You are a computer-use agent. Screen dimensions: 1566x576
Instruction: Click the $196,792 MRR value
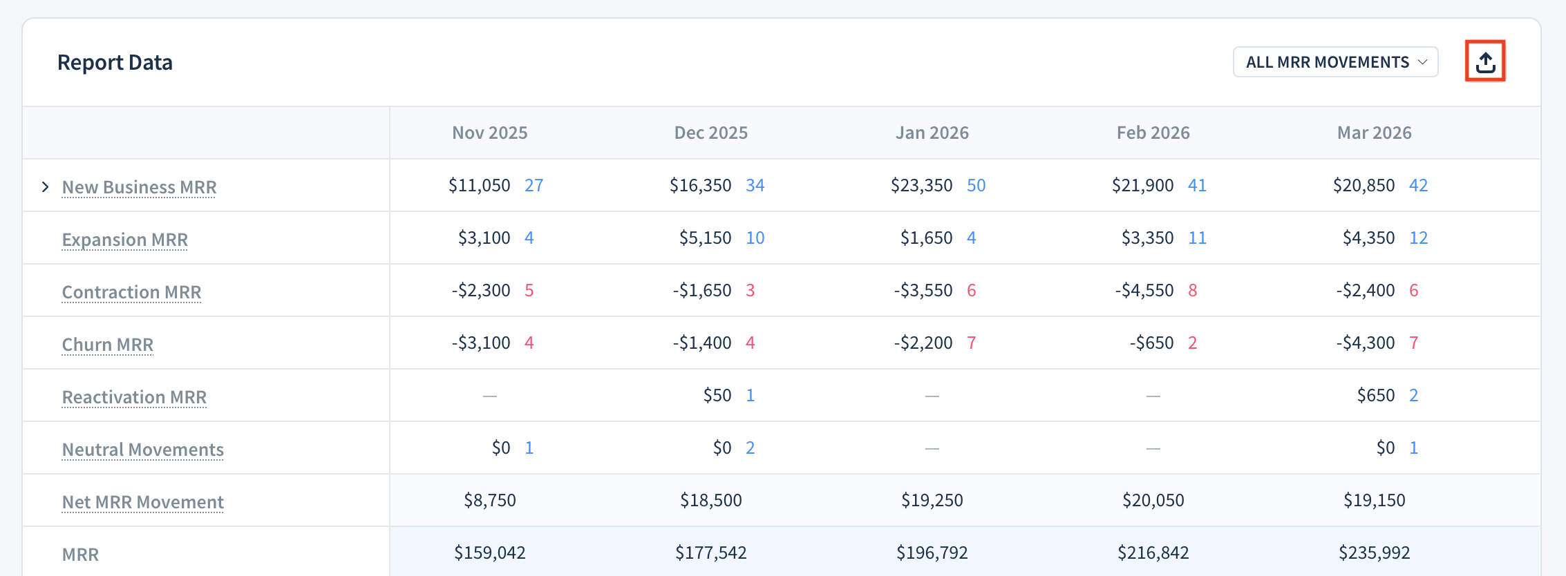932,553
